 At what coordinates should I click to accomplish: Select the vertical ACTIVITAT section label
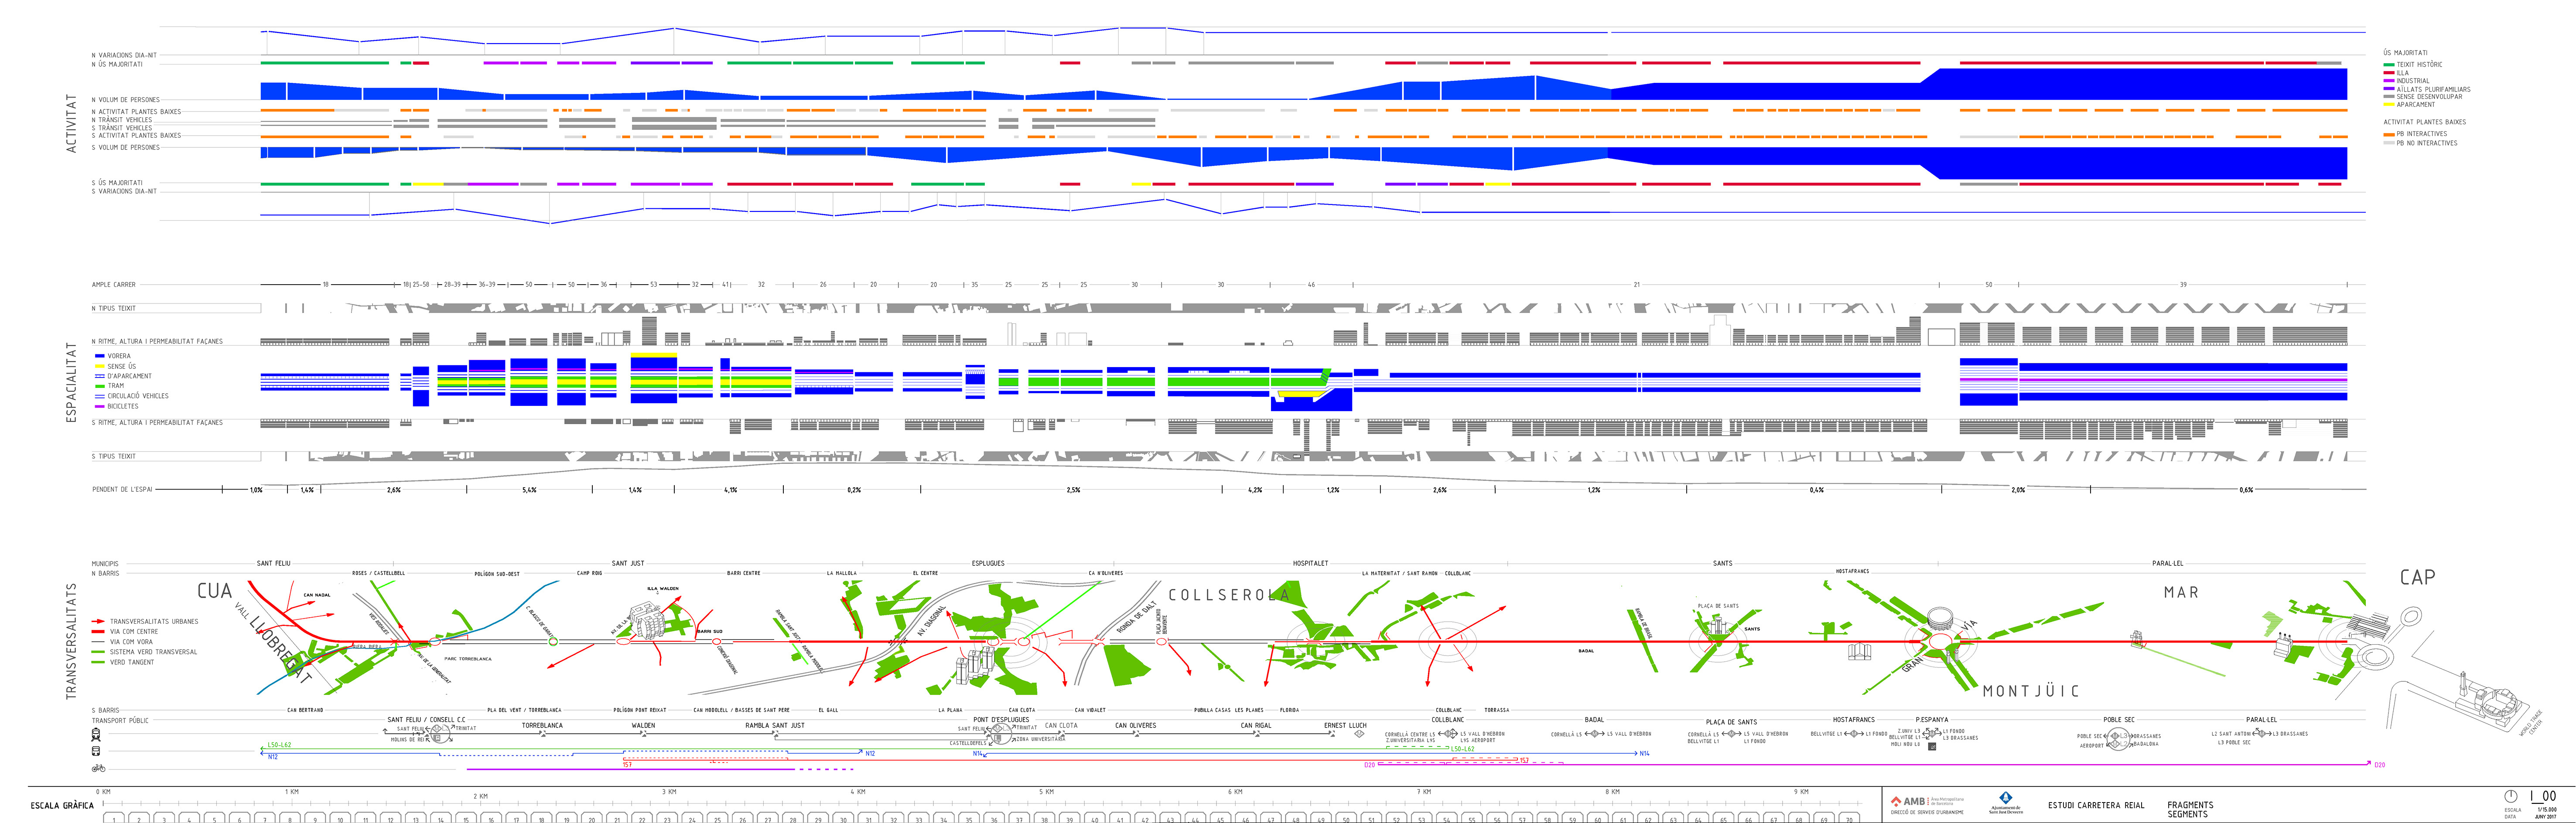71,124
